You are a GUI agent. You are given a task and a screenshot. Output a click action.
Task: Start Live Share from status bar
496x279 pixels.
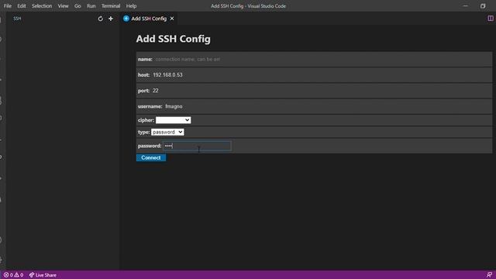point(43,275)
